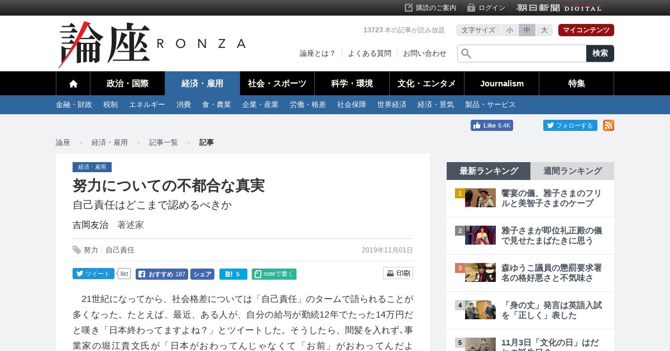Click 論座 in the breadcrumb
The width and height of the screenshot is (670, 351).
tap(63, 143)
